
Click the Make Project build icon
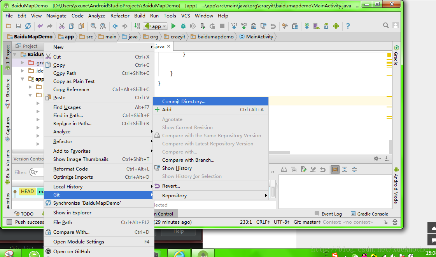pos(137,26)
